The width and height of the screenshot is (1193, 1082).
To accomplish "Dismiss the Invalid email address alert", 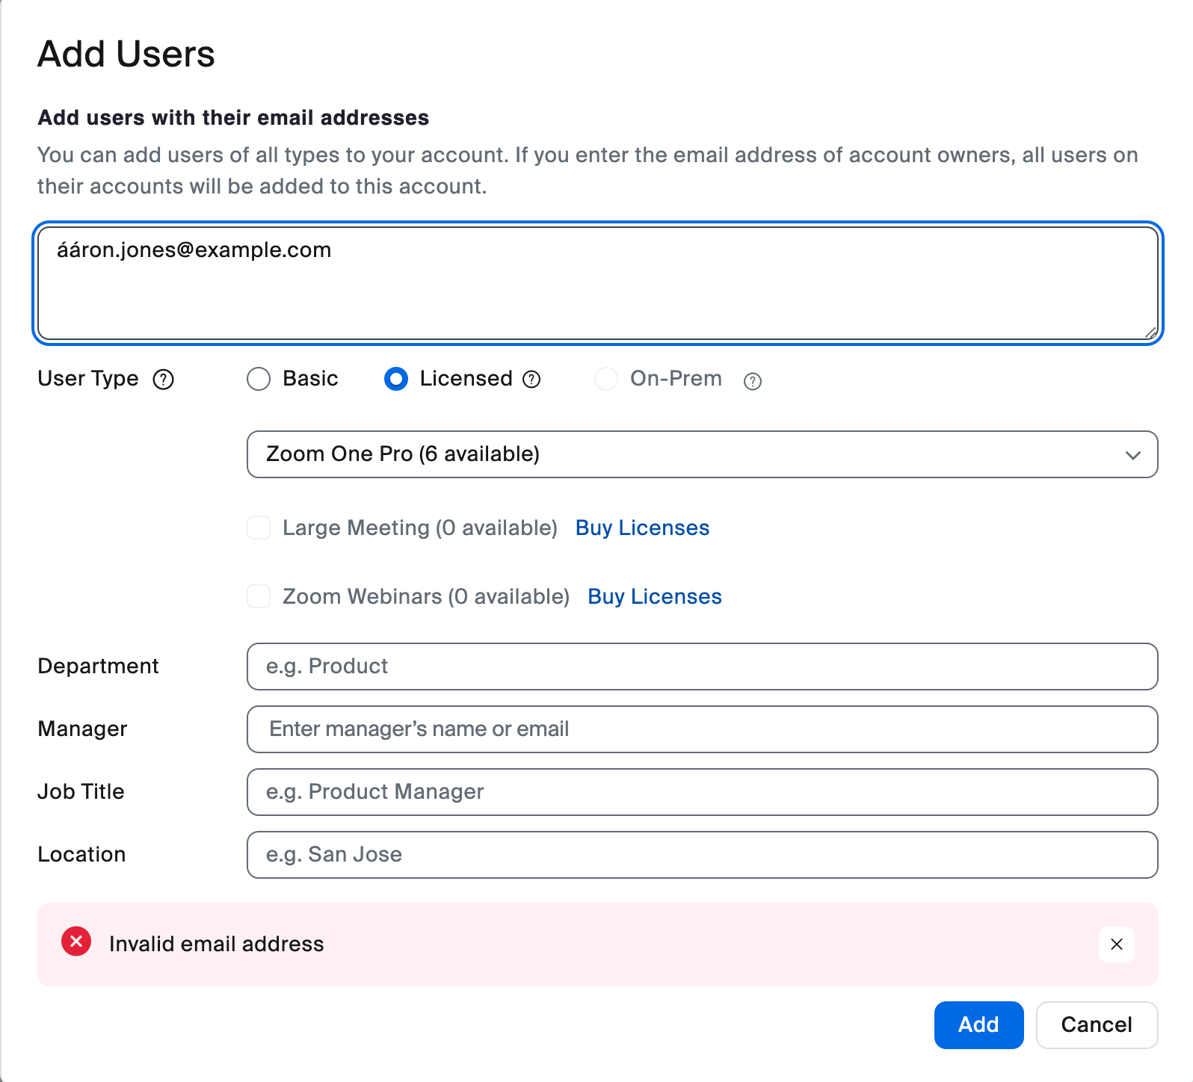I will pyautogui.click(x=1117, y=945).
